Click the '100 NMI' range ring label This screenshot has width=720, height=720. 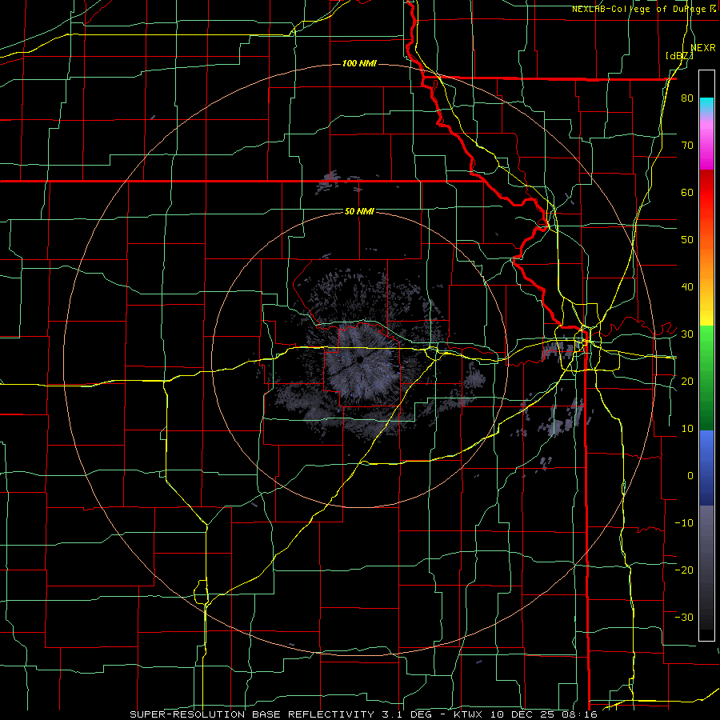[x=359, y=63]
